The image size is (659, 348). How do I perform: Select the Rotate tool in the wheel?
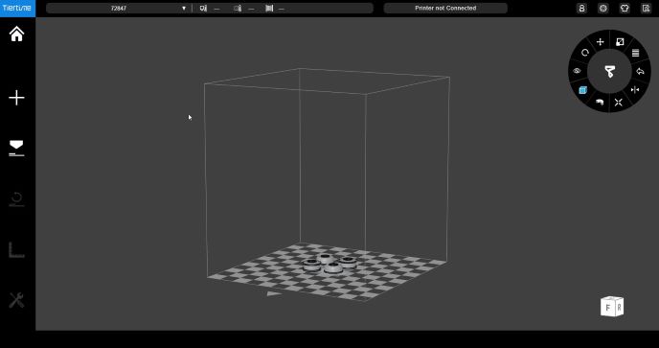(585, 53)
